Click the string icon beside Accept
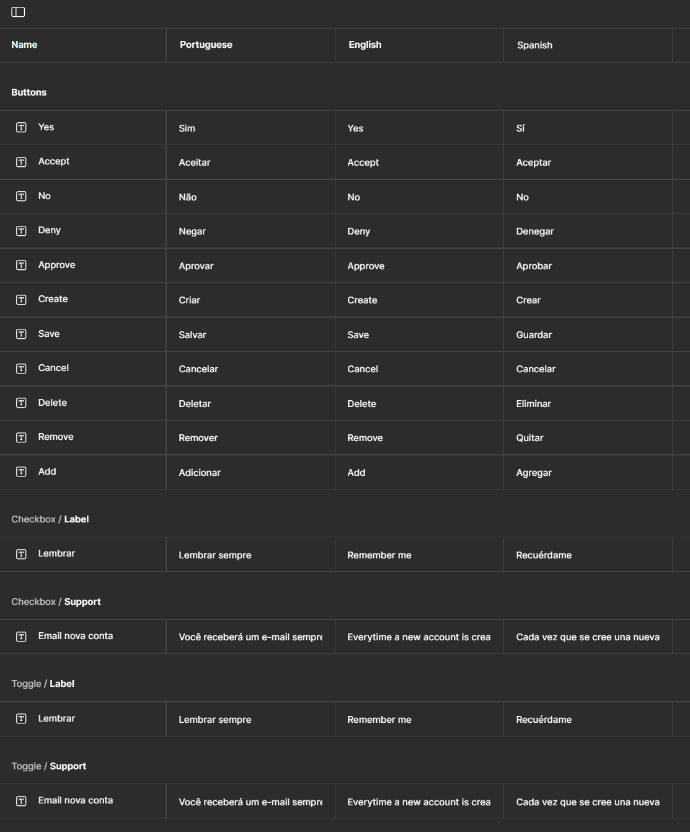This screenshot has height=832, width=690. 21,162
